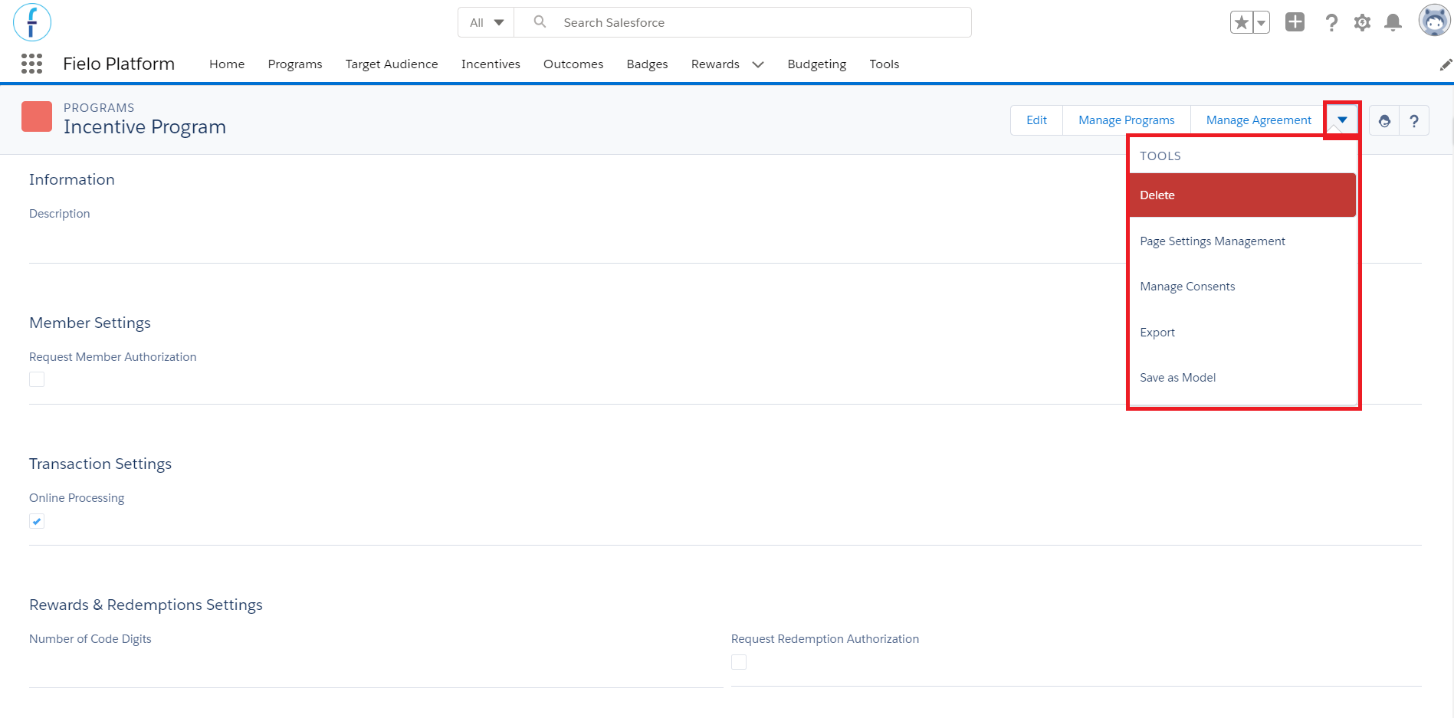1454x718 pixels.
Task: Open user profile avatar
Action: click(x=1434, y=21)
